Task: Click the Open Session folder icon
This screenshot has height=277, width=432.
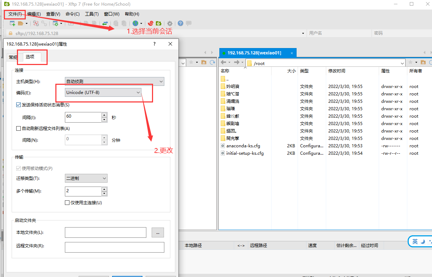Action: point(20,23)
